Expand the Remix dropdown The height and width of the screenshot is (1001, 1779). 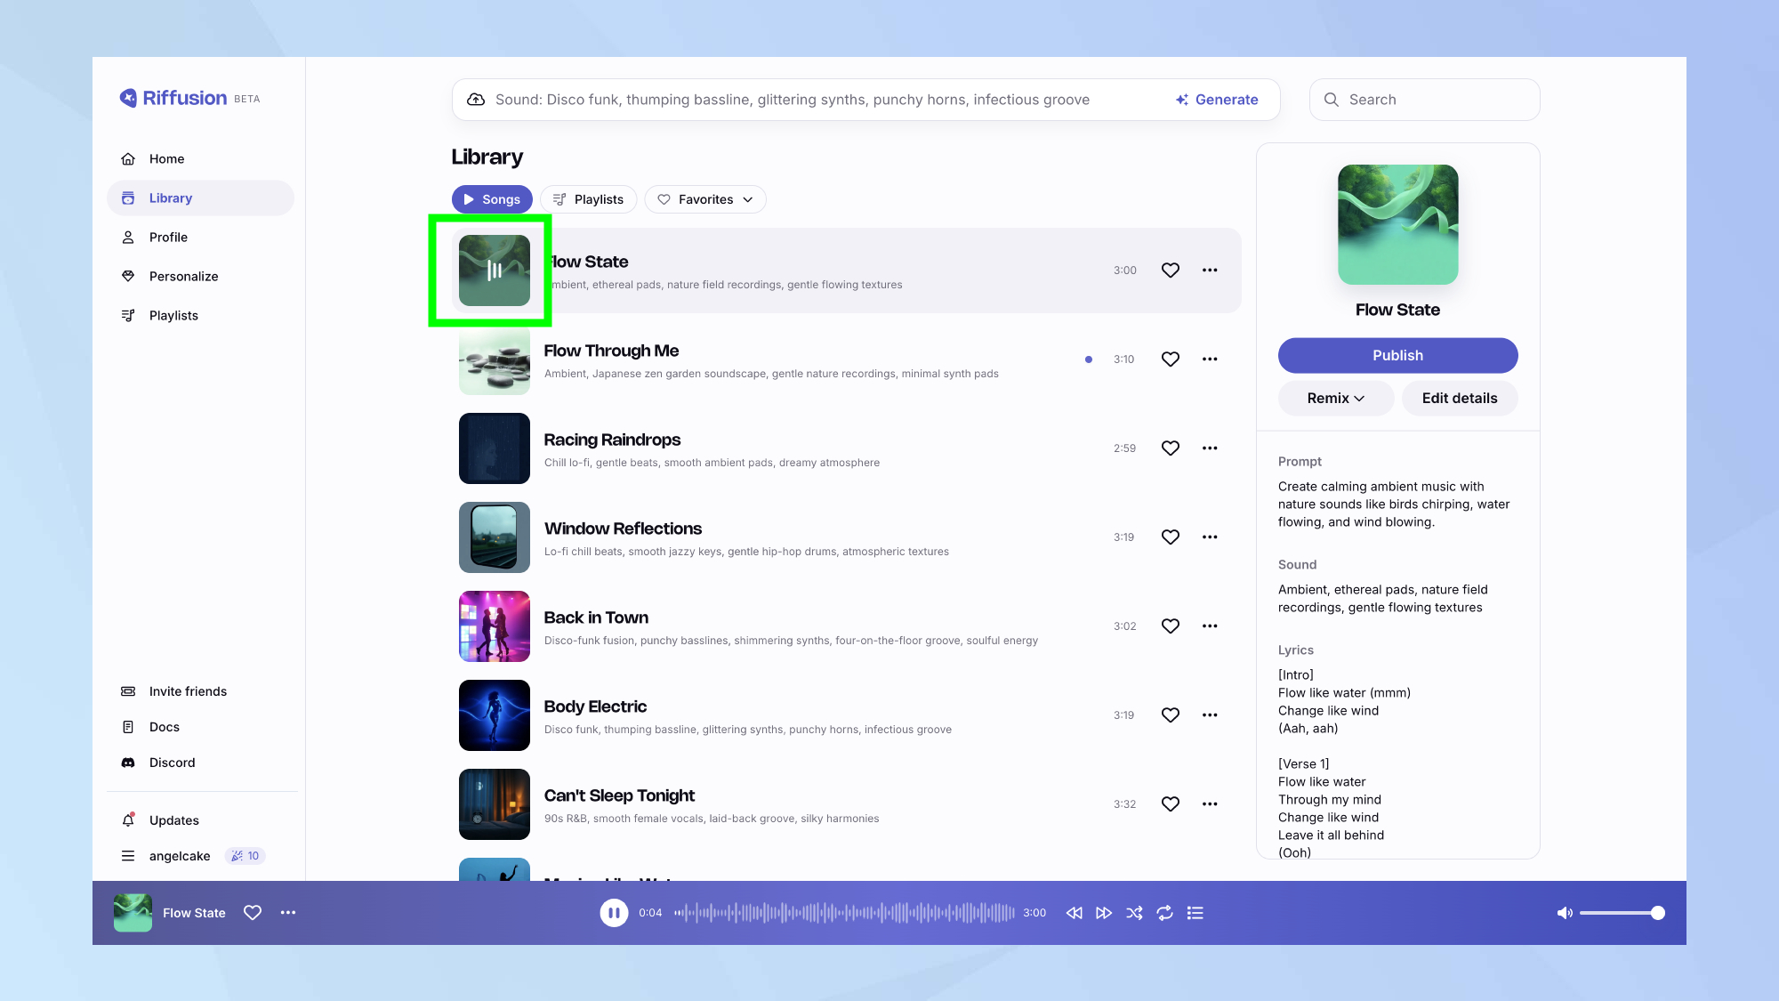tap(1335, 399)
